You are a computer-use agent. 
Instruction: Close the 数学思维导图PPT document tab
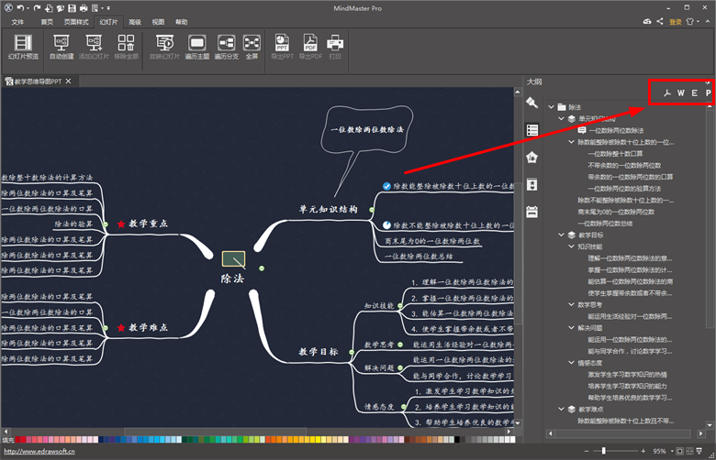coord(69,82)
